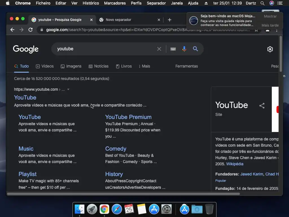Open Notification Center list icon

click(x=280, y=3)
